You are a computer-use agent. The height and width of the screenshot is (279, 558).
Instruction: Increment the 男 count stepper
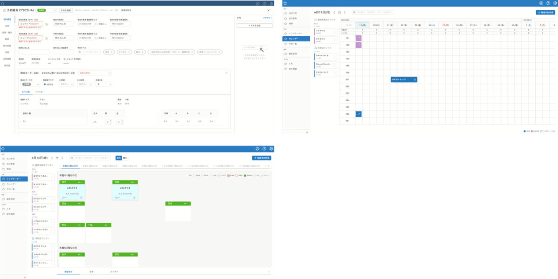110,120
